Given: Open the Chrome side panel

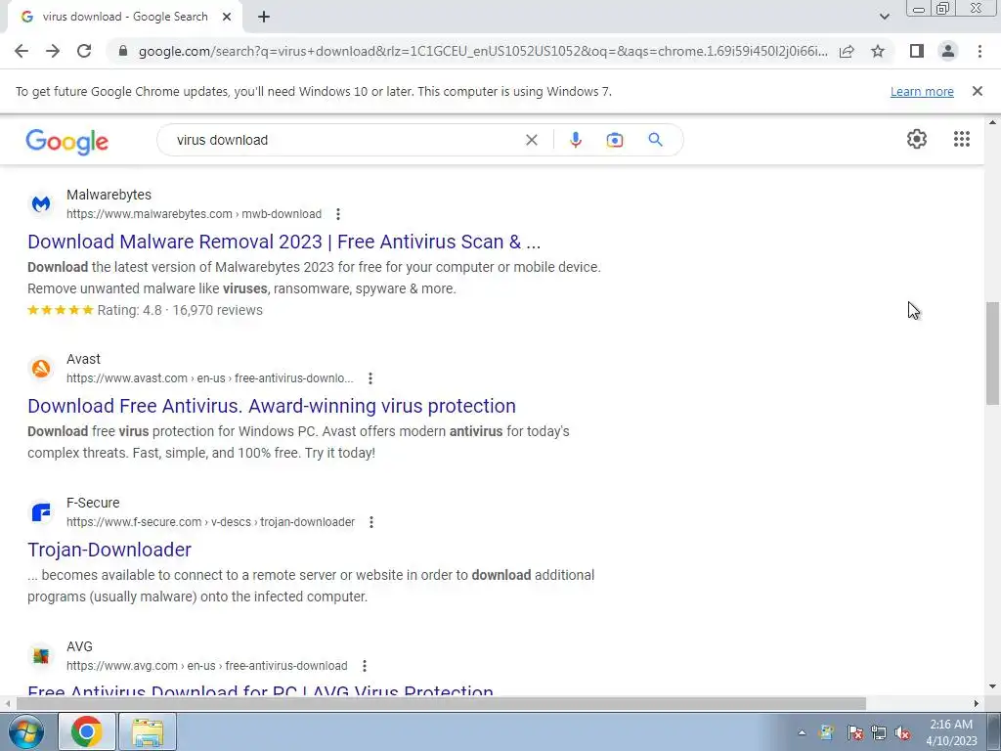Looking at the screenshot, I should coord(917,51).
